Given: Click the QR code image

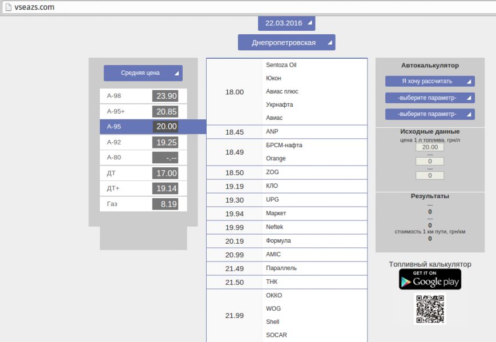Looking at the screenshot, I should pyautogui.click(x=430, y=309).
